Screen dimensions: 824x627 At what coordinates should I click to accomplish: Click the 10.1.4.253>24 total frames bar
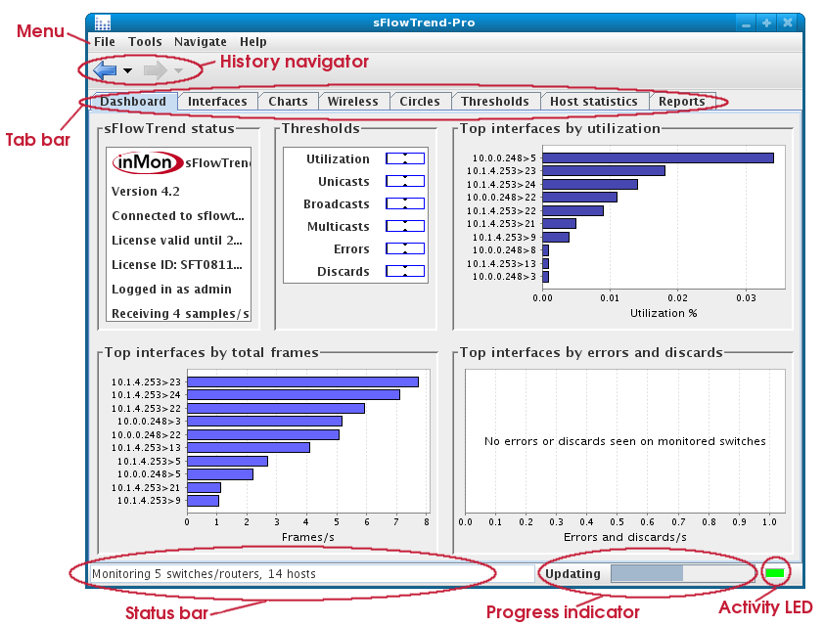point(294,394)
